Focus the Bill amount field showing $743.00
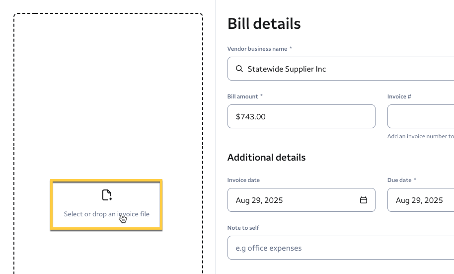Viewport: 454px width, 274px height. coord(301,117)
